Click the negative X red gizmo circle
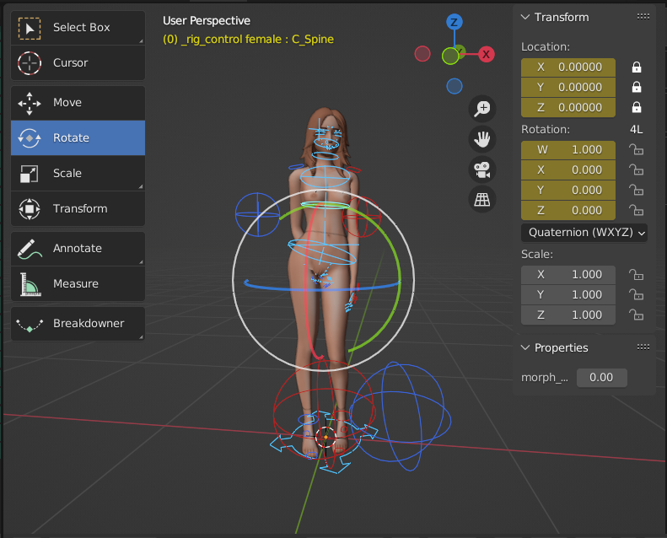Viewport: 667px width, 538px height. pyautogui.click(x=422, y=54)
